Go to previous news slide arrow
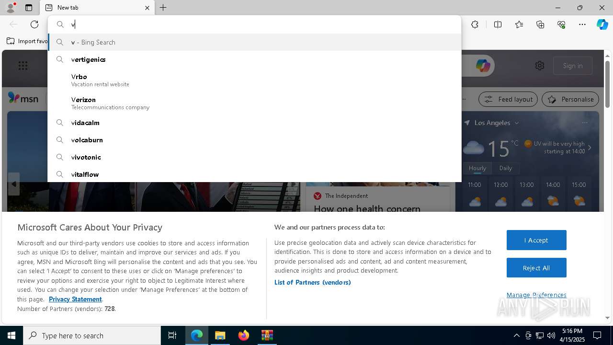This screenshot has width=613, height=345. (x=14, y=184)
